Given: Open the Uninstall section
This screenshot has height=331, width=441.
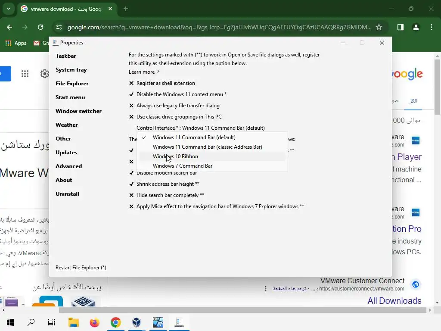Looking at the screenshot, I should click(x=68, y=194).
